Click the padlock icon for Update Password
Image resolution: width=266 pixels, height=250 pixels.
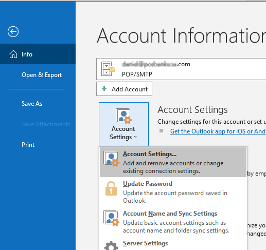pyautogui.click(x=111, y=188)
